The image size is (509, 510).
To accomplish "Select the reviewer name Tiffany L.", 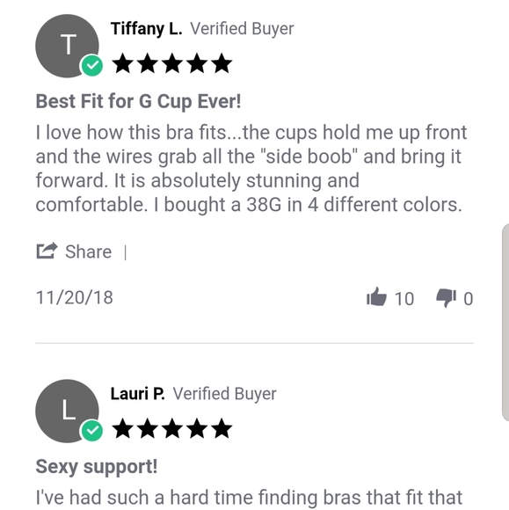I will click(146, 29).
